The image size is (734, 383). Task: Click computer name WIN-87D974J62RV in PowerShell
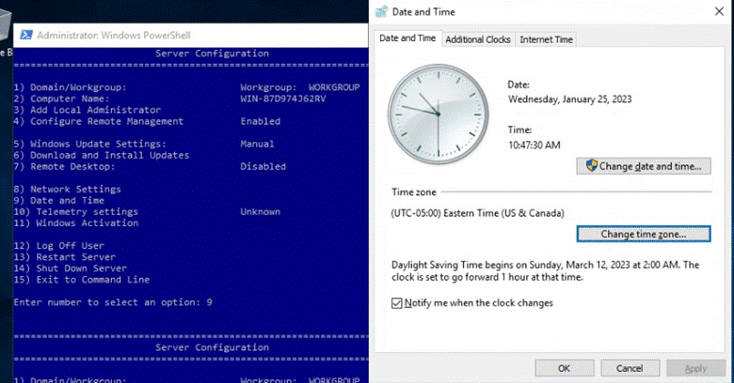[283, 99]
